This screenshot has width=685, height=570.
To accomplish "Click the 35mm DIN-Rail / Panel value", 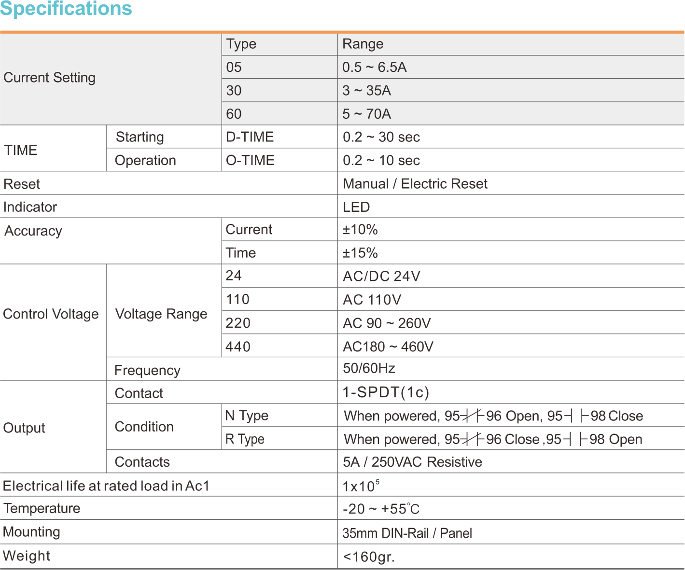I will tap(407, 533).
